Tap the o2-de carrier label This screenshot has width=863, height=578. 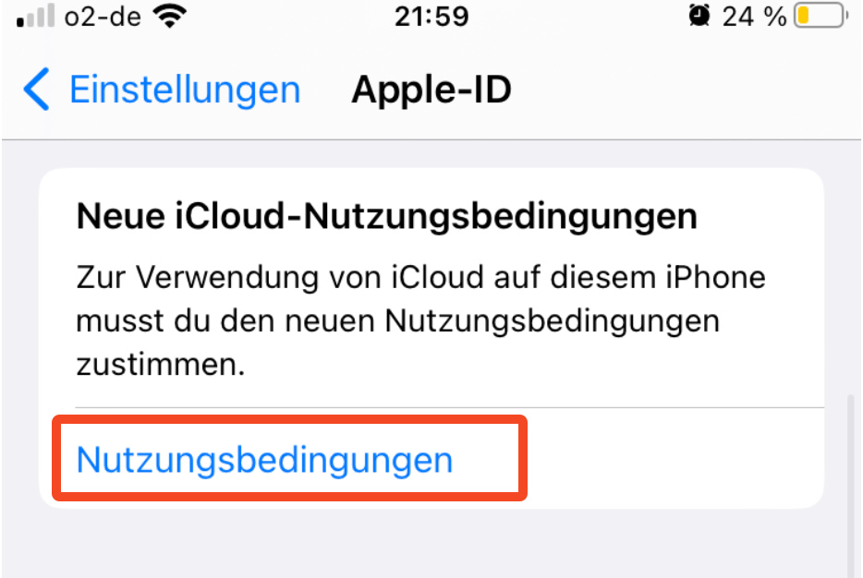tap(103, 17)
